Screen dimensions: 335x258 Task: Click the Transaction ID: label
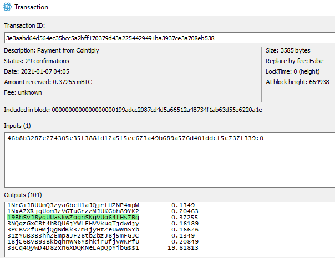[24, 25]
